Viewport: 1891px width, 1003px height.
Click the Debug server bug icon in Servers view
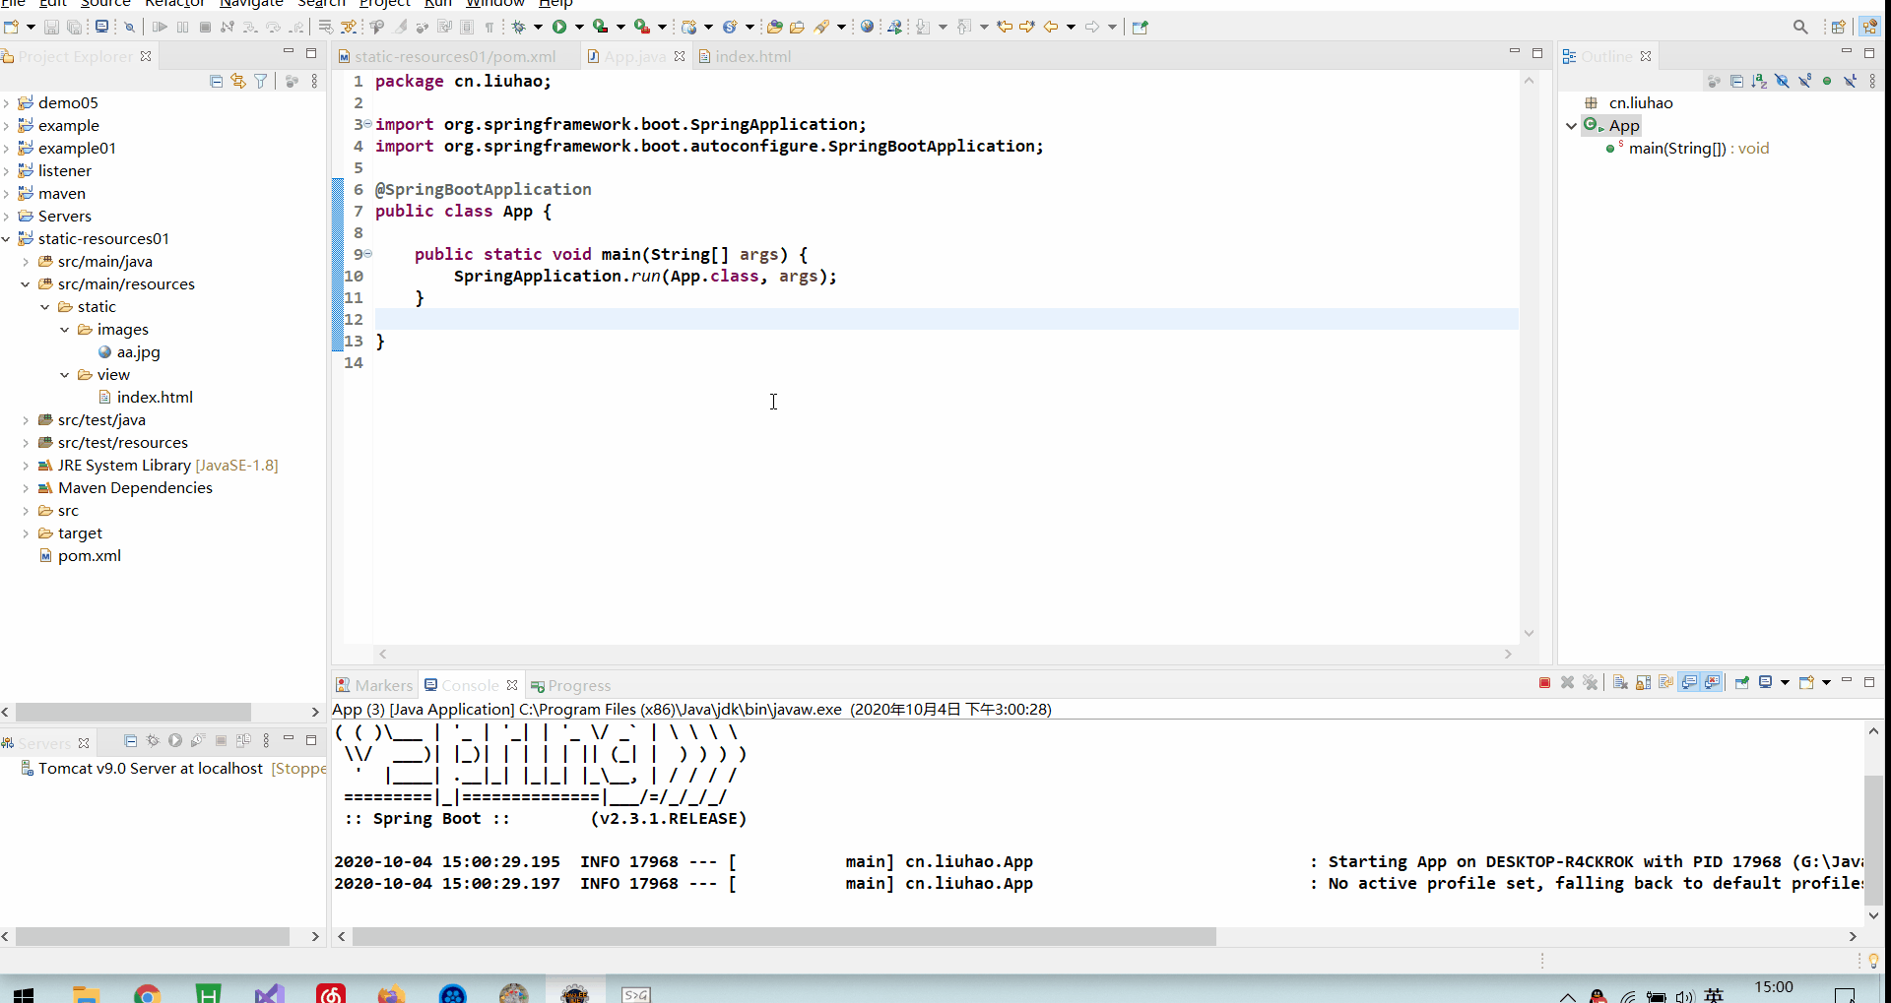pos(153,741)
